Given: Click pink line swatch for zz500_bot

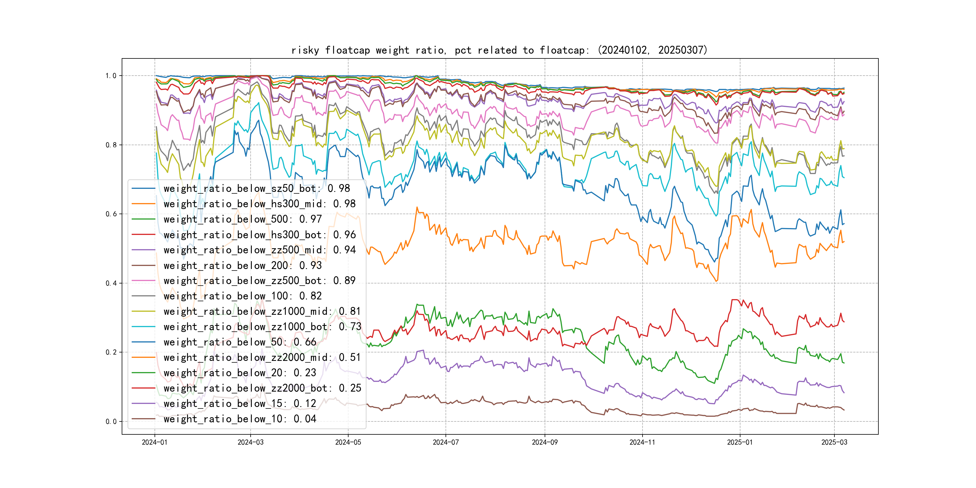Looking at the screenshot, I should 144,281.
